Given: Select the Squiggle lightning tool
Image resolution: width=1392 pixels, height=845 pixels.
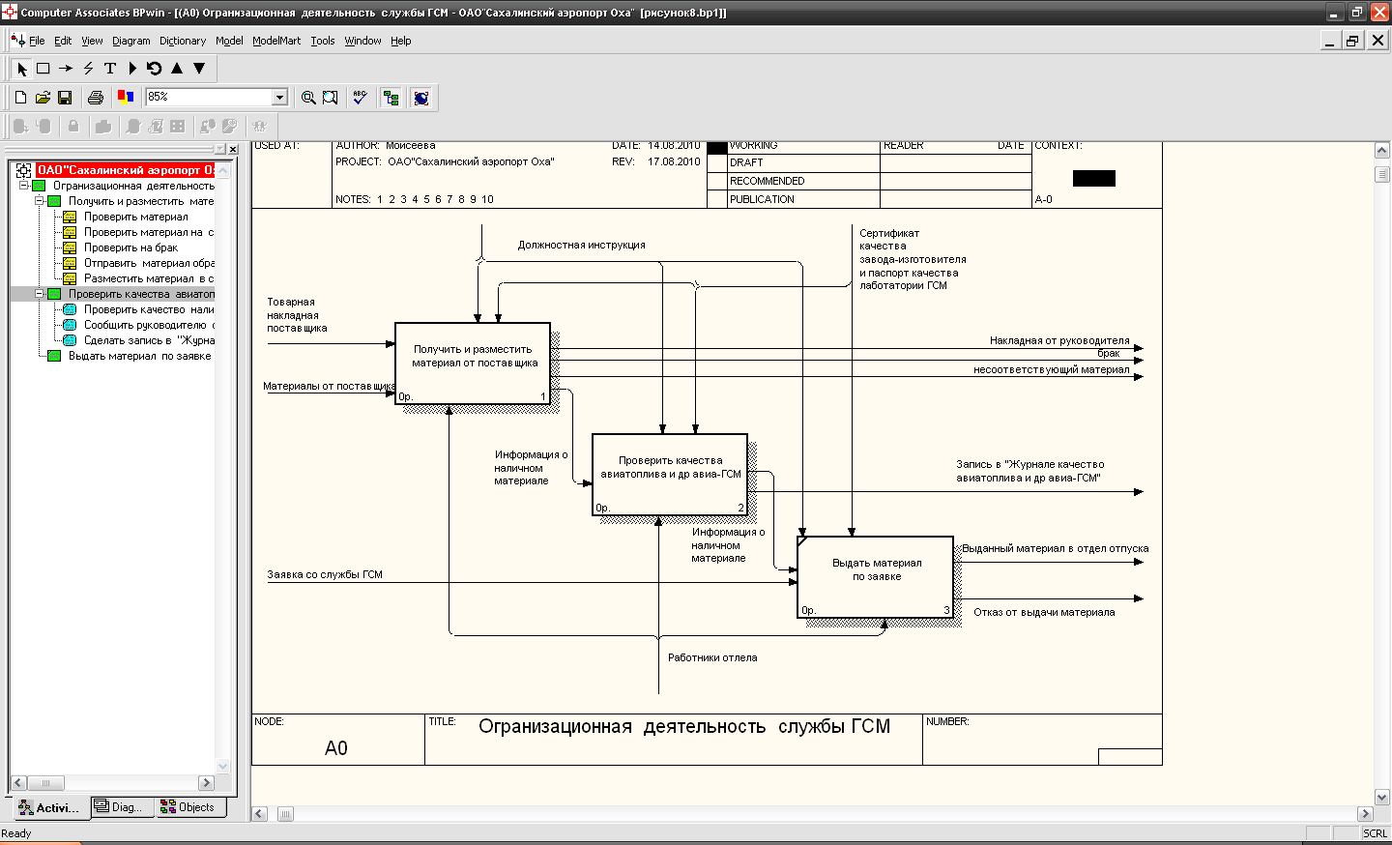Looking at the screenshot, I should (x=88, y=69).
